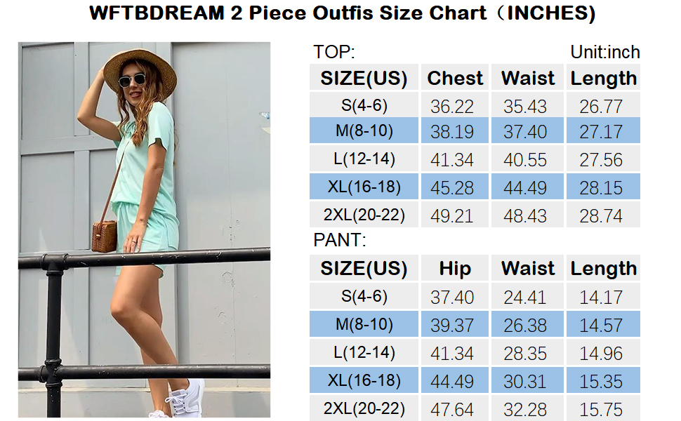
Task: Click the top length value 27.56
Action: (601, 160)
